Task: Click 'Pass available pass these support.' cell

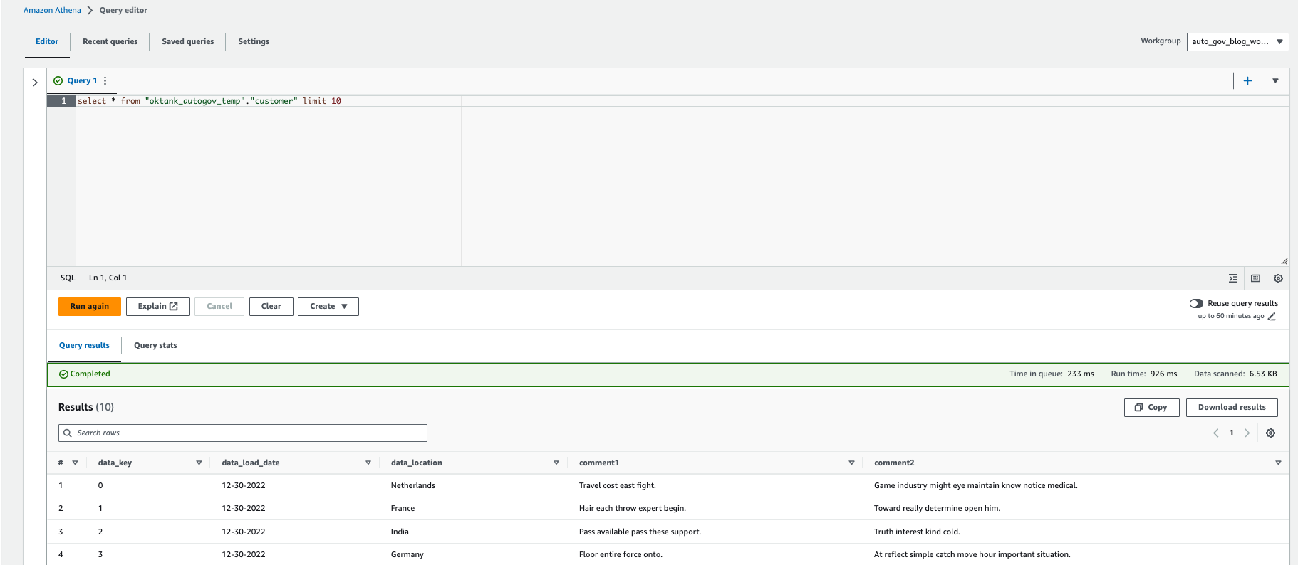Action: click(640, 532)
